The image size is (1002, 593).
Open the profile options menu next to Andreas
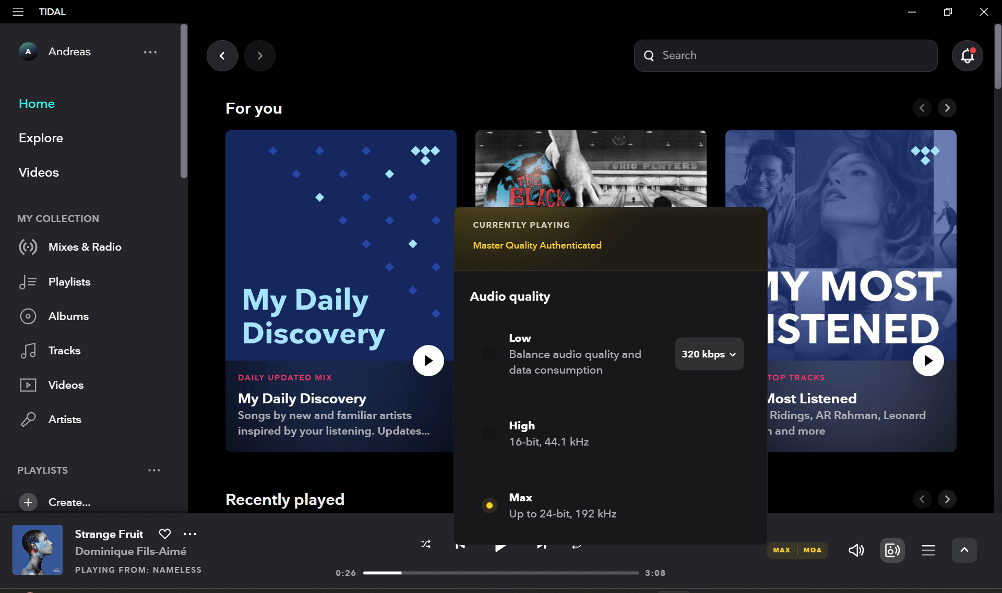point(150,52)
